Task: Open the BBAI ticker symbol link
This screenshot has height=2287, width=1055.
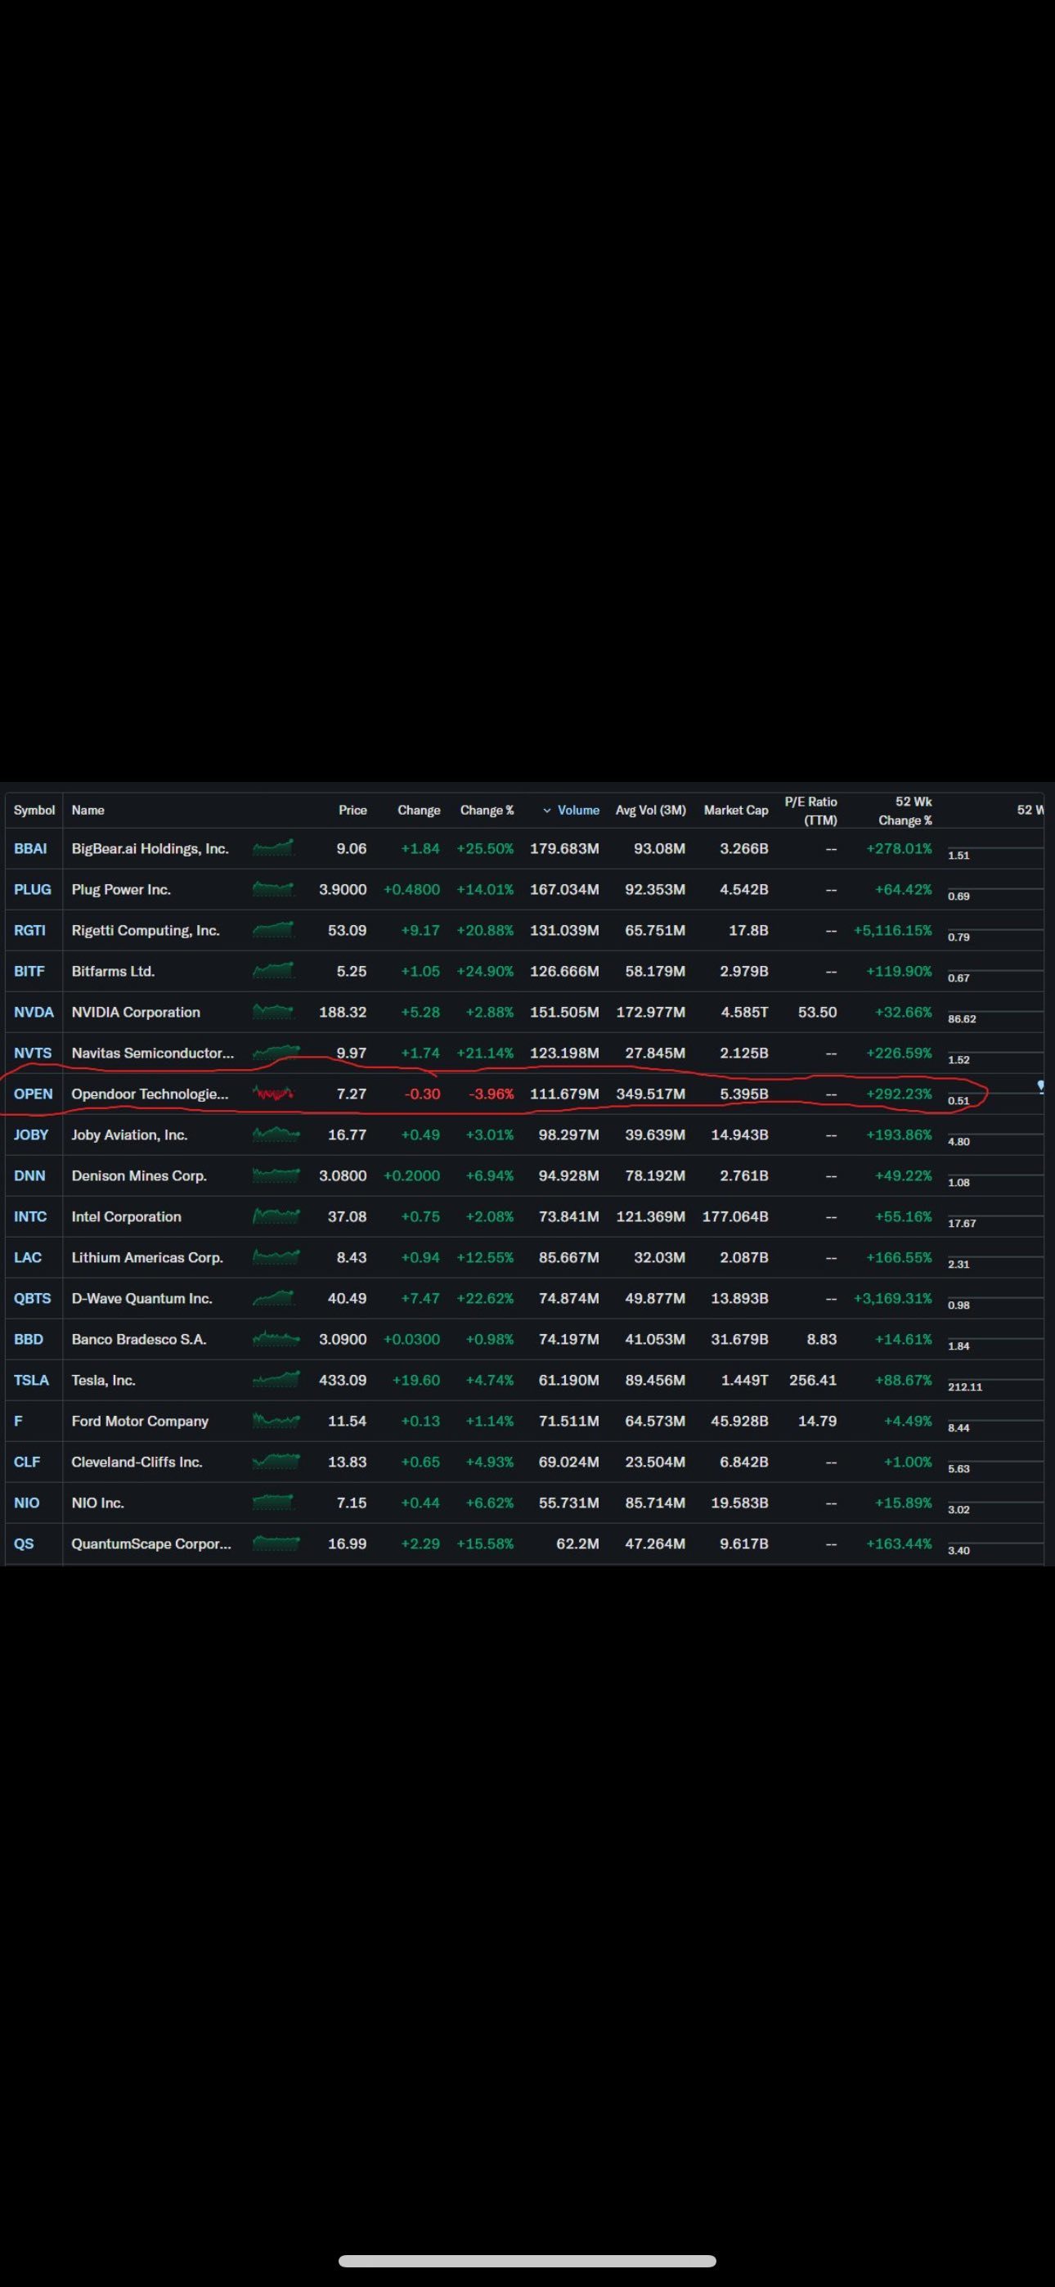Action: tap(30, 849)
